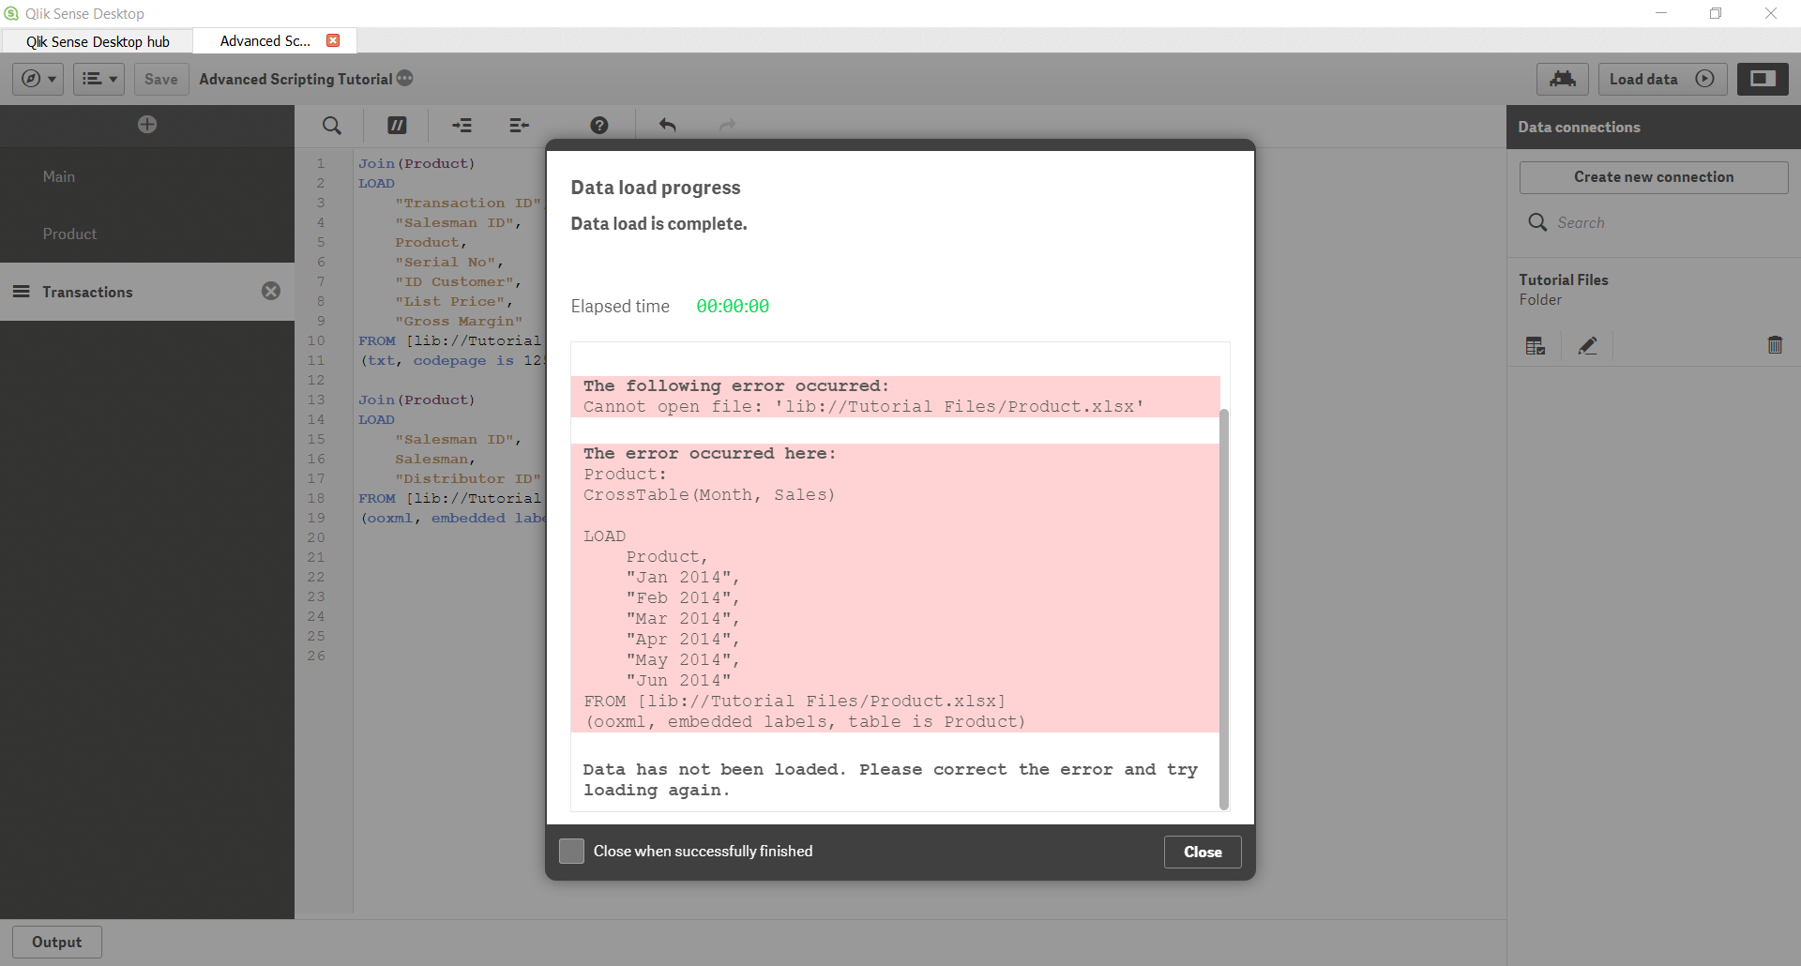Toggle the Data connections panel visibility
This screenshot has width=1801, height=966.
point(1763,79)
